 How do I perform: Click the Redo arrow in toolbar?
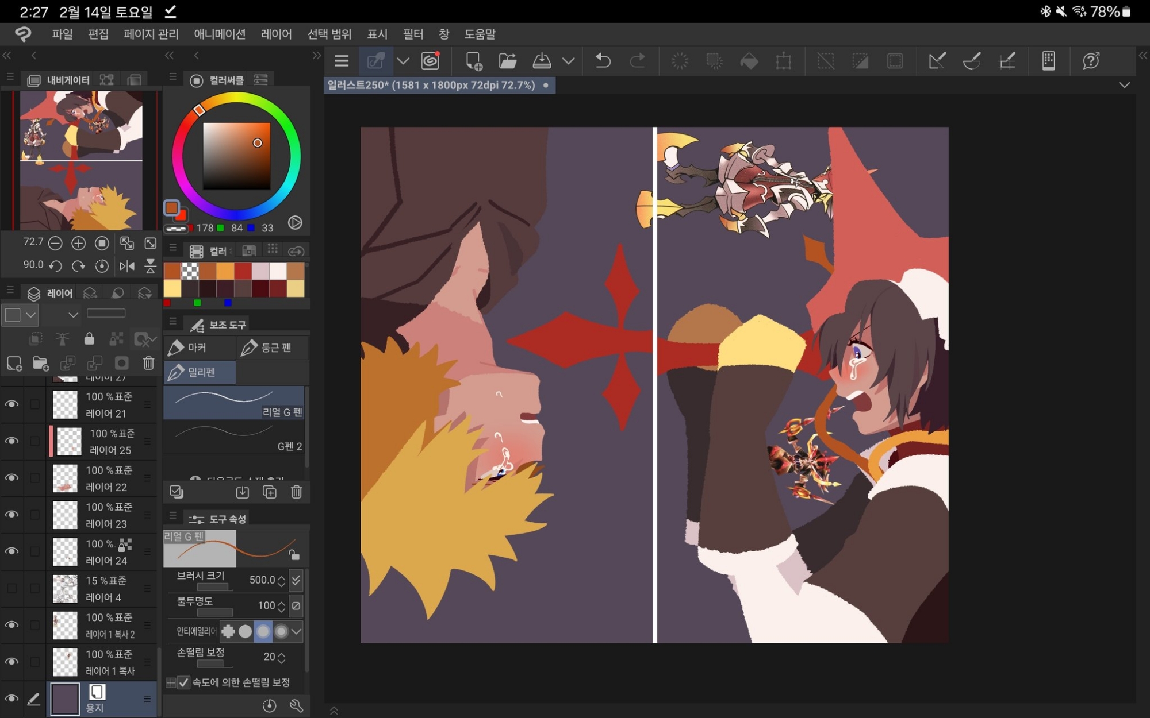coord(637,61)
